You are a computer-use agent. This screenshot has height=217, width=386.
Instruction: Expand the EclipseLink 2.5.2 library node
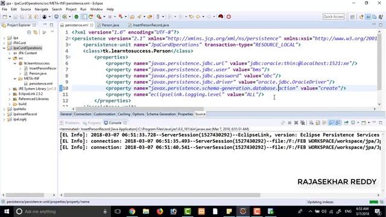(x=10, y=94)
